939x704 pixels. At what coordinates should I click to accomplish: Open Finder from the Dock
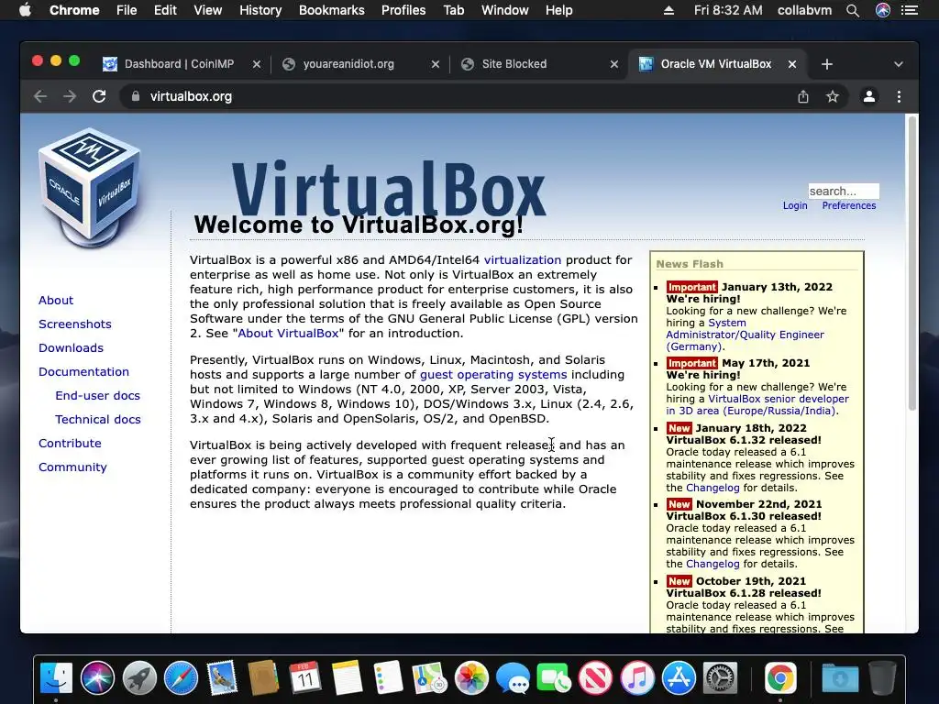click(56, 678)
